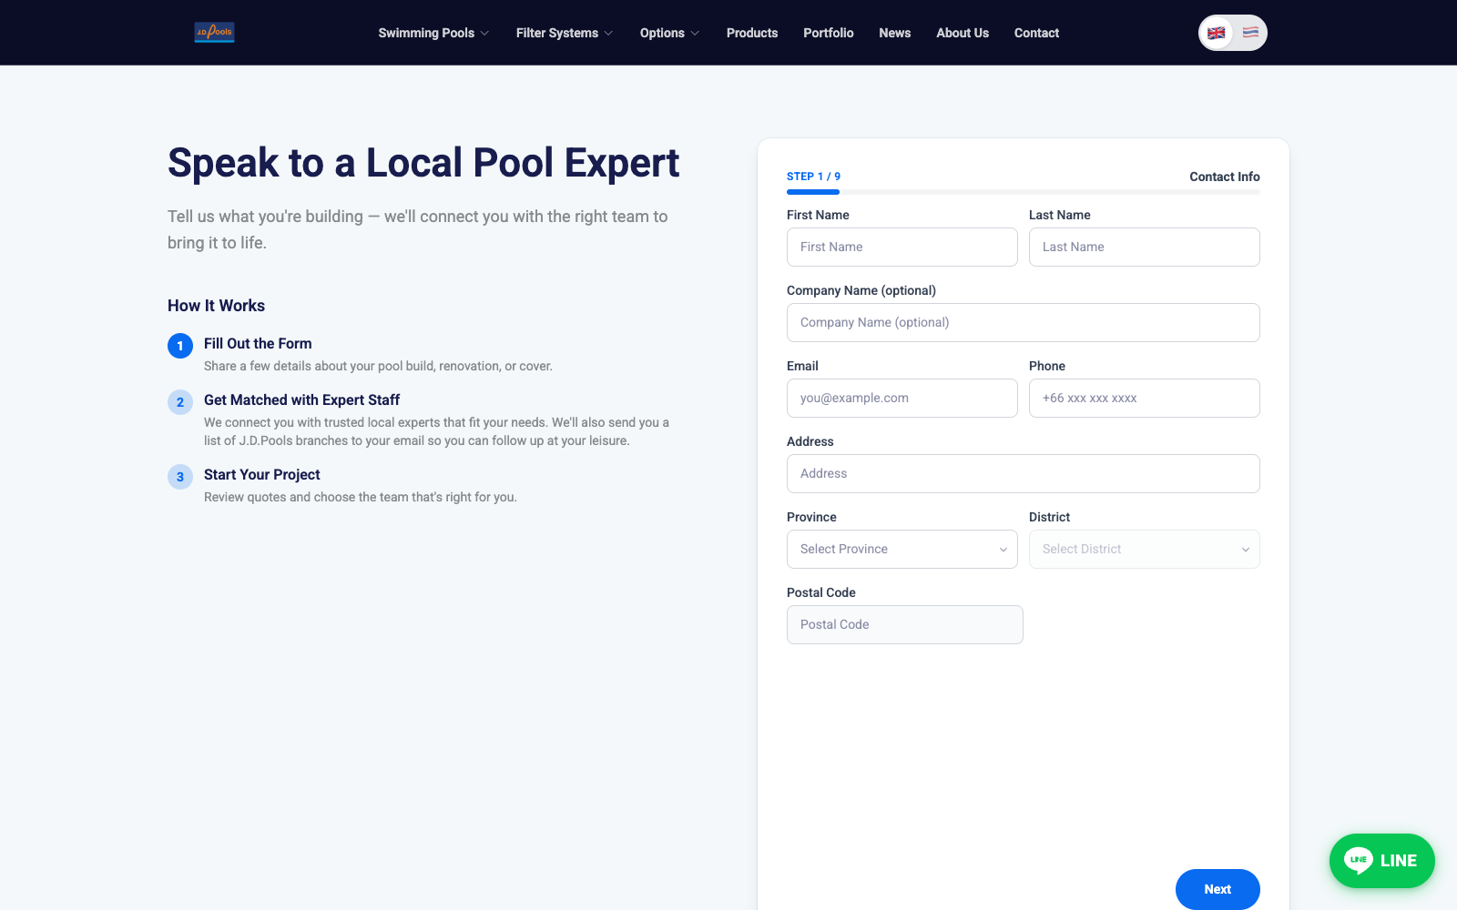The image size is (1457, 910).
Task: Open the Select Province dropdown
Action: [x=902, y=550]
